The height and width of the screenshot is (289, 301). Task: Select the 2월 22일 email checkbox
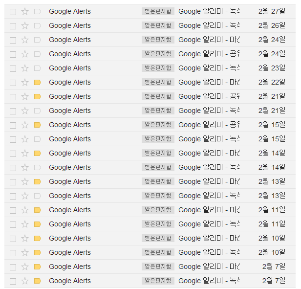point(13,83)
